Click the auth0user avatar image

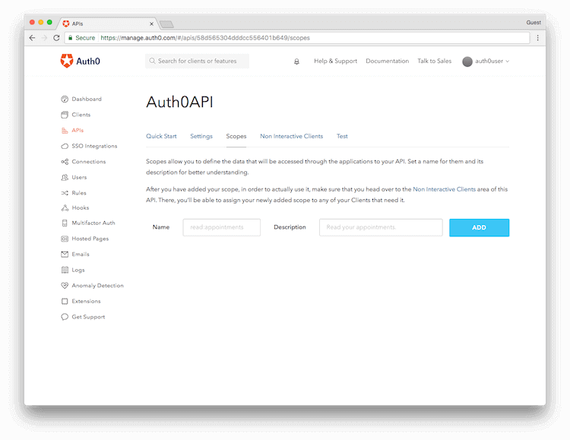coord(467,62)
